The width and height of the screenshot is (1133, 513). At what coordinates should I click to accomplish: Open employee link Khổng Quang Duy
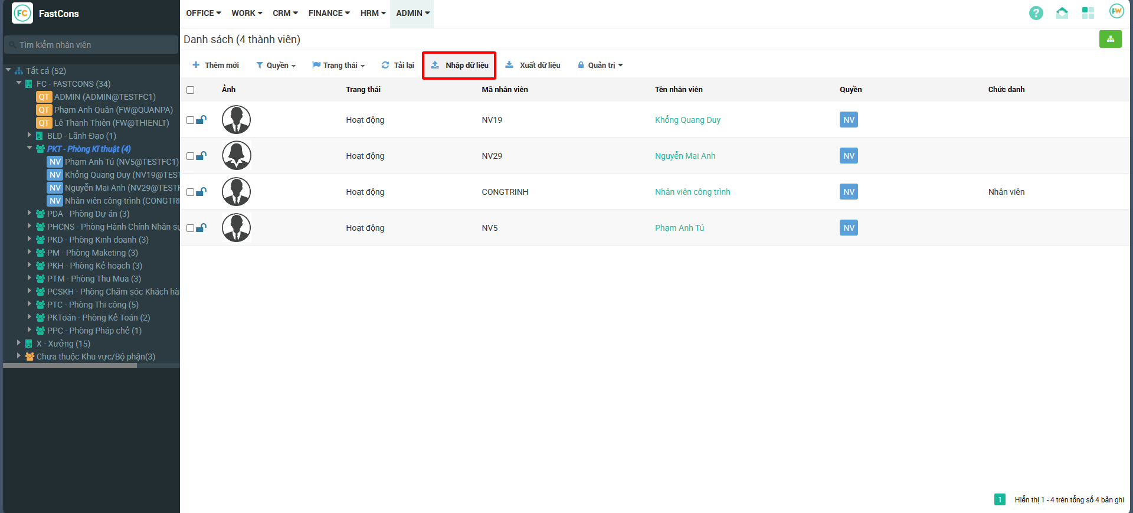(687, 120)
